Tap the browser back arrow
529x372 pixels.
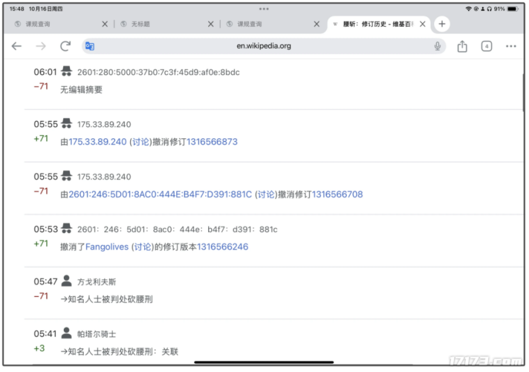[17, 46]
